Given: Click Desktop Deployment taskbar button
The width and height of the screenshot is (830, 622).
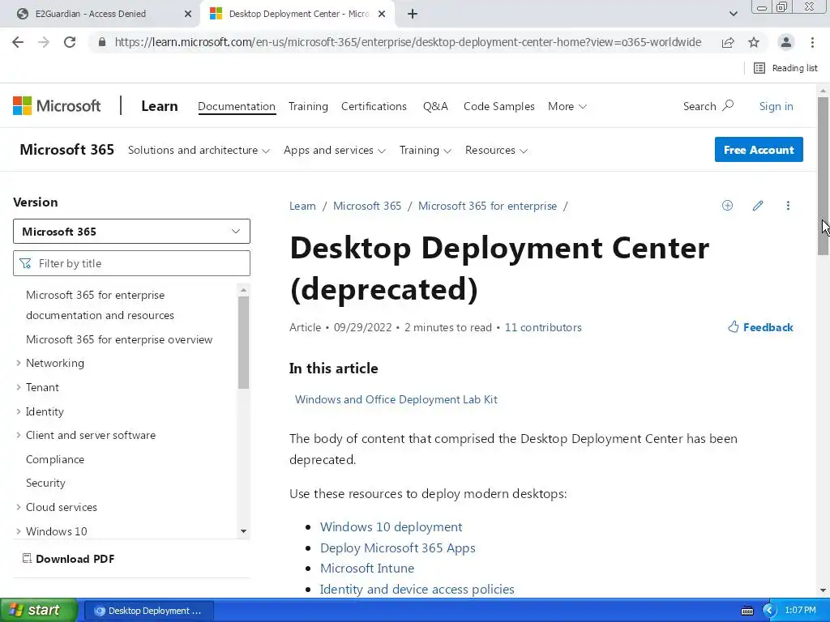Looking at the screenshot, I should click(149, 611).
